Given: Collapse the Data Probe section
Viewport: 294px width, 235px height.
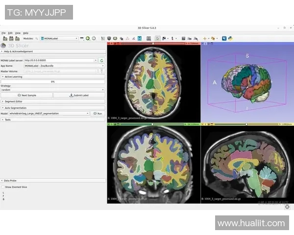Looking at the screenshot, I should 53,181.
